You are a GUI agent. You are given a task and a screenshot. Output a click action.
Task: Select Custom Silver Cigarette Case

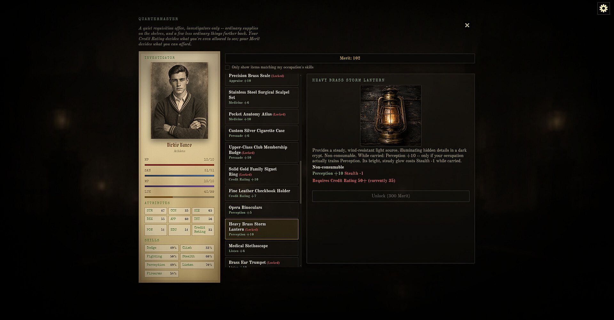coord(262,133)
